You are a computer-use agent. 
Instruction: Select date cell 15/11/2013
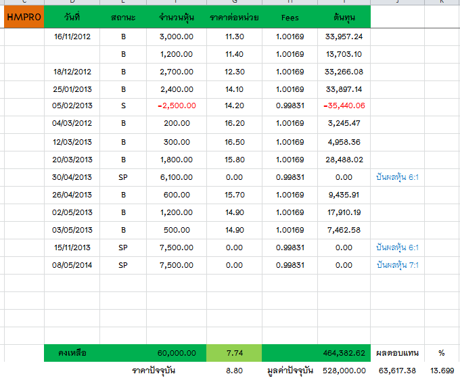[72, 247]
